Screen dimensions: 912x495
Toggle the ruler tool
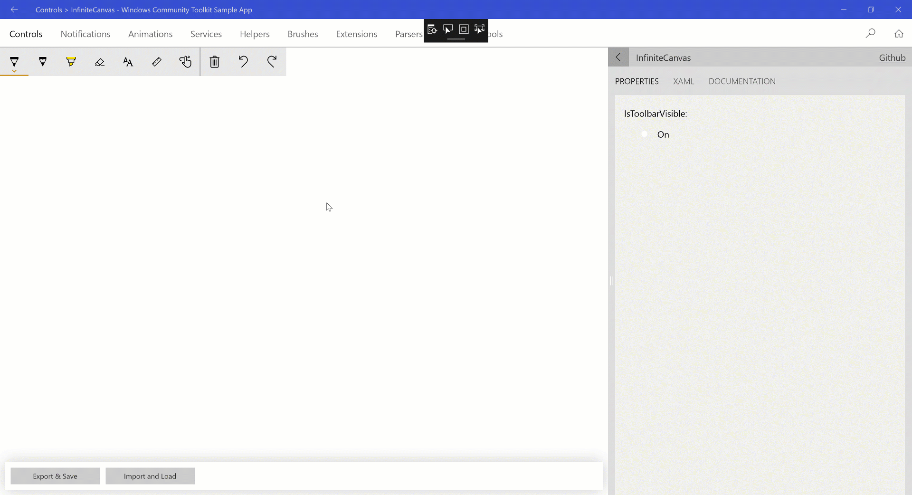pyautogui.click(x=157, y=62)
